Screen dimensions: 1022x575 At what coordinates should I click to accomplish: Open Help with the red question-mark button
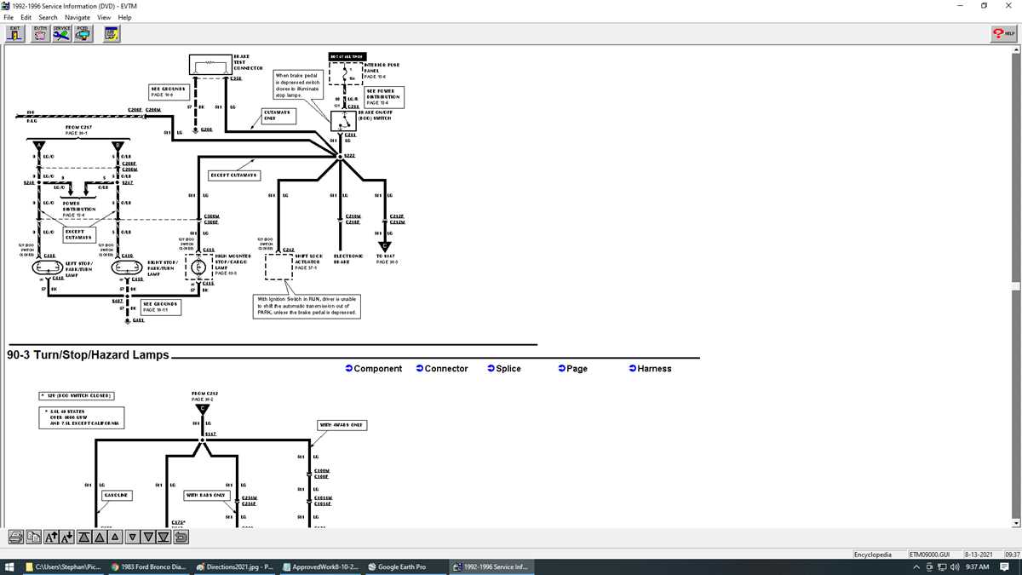tap(1003, 33)
